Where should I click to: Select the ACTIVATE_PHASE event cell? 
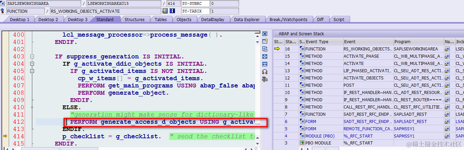click(x=368, y=56)
